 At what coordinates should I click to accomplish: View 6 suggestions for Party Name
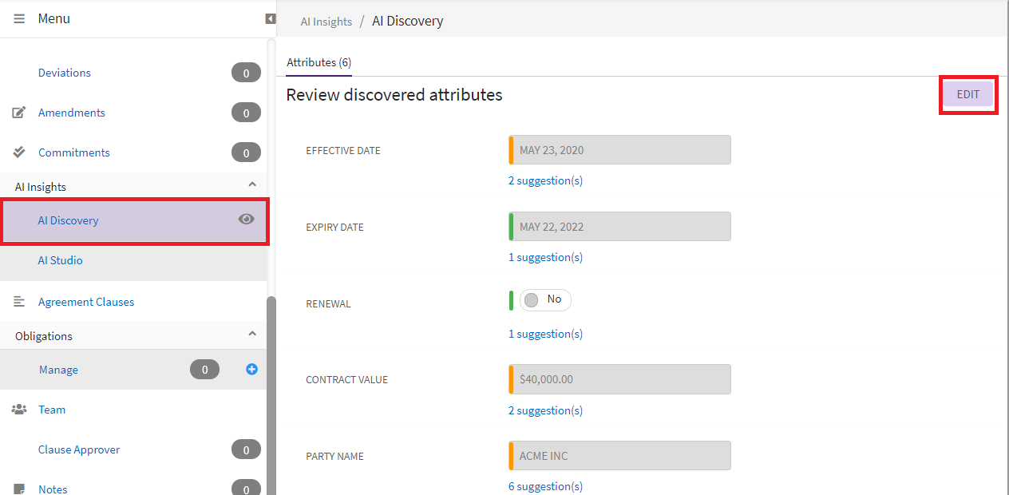[x=545, y=486]
